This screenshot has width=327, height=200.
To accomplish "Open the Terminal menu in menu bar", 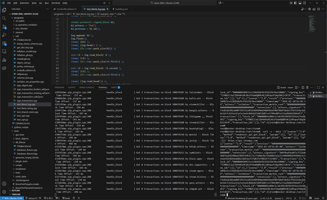I will pyautogui.click(x=56, y=3).
